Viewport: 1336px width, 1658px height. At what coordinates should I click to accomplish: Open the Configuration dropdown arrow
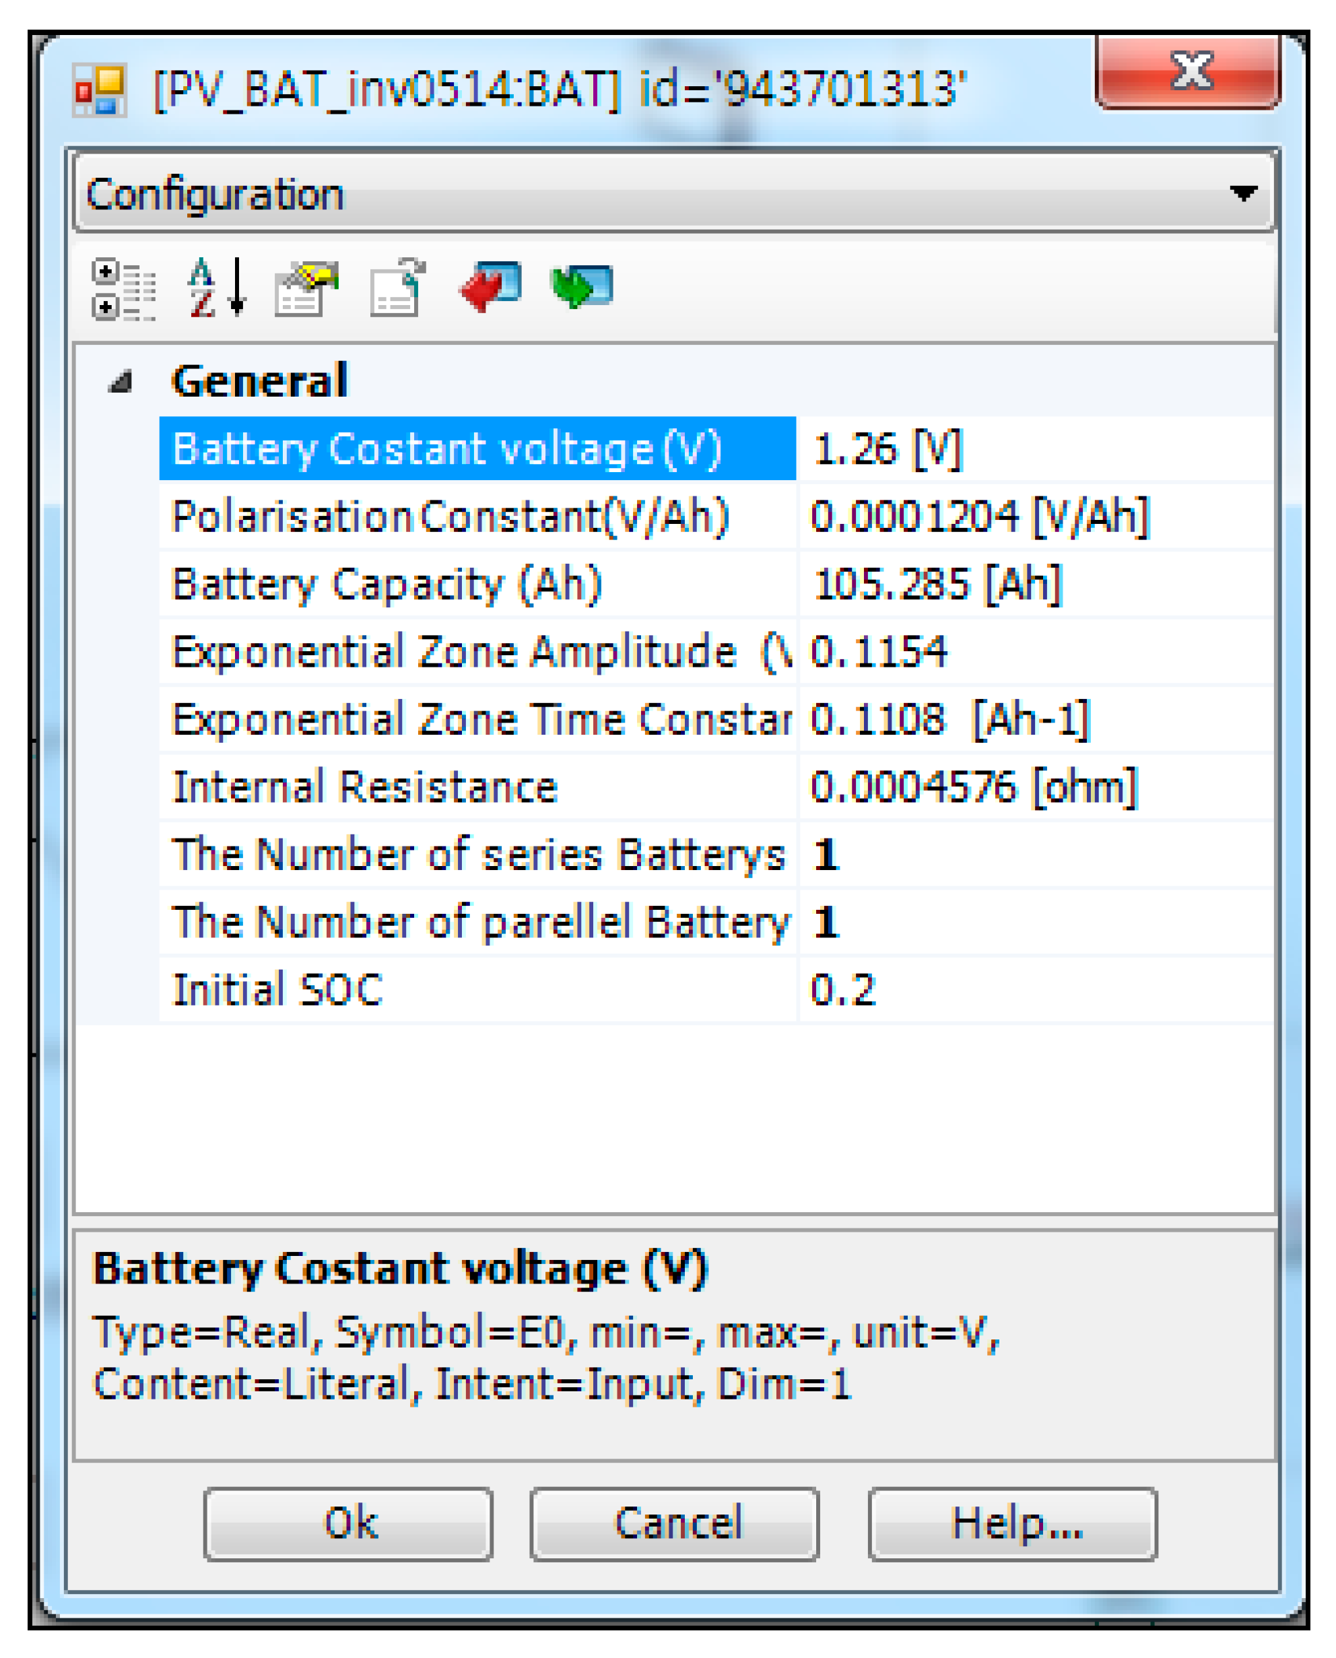point(1242,193)
